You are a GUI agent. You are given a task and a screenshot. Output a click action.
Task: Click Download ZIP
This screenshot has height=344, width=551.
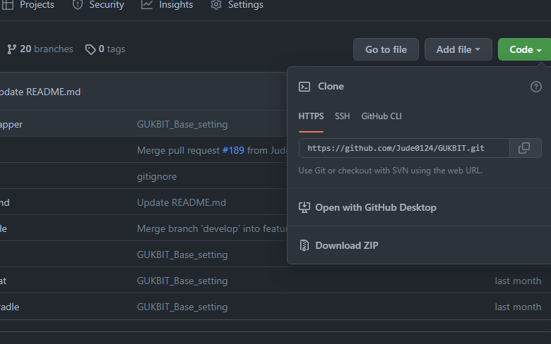point(347,245)
